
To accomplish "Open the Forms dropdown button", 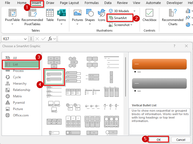I will point(61,17).
